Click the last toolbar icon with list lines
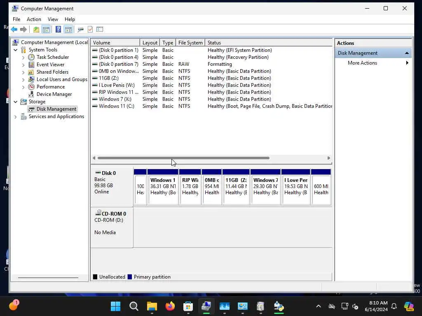 [x=100, y=29]
